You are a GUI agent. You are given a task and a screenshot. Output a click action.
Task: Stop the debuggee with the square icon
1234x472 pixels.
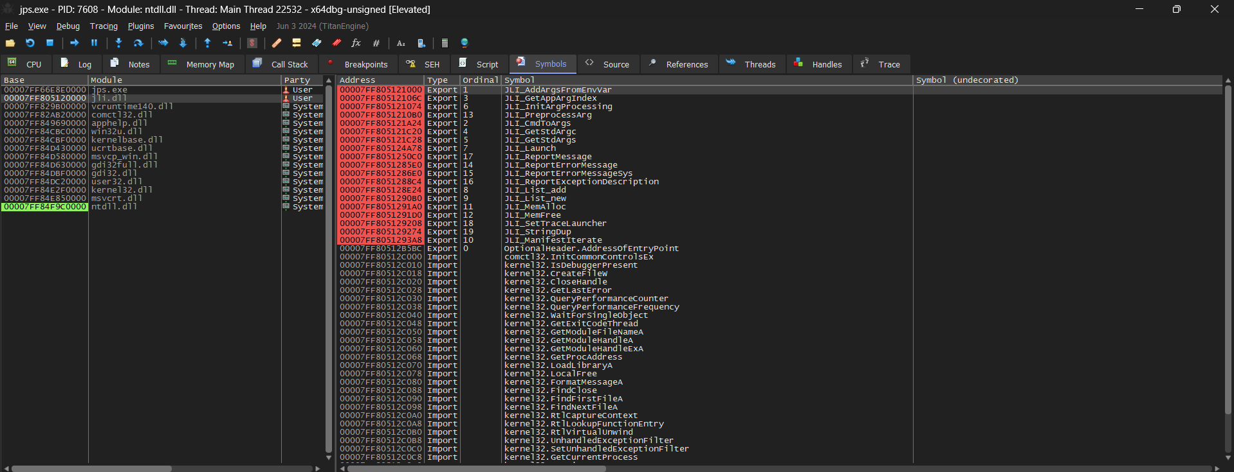click(50, 43)
